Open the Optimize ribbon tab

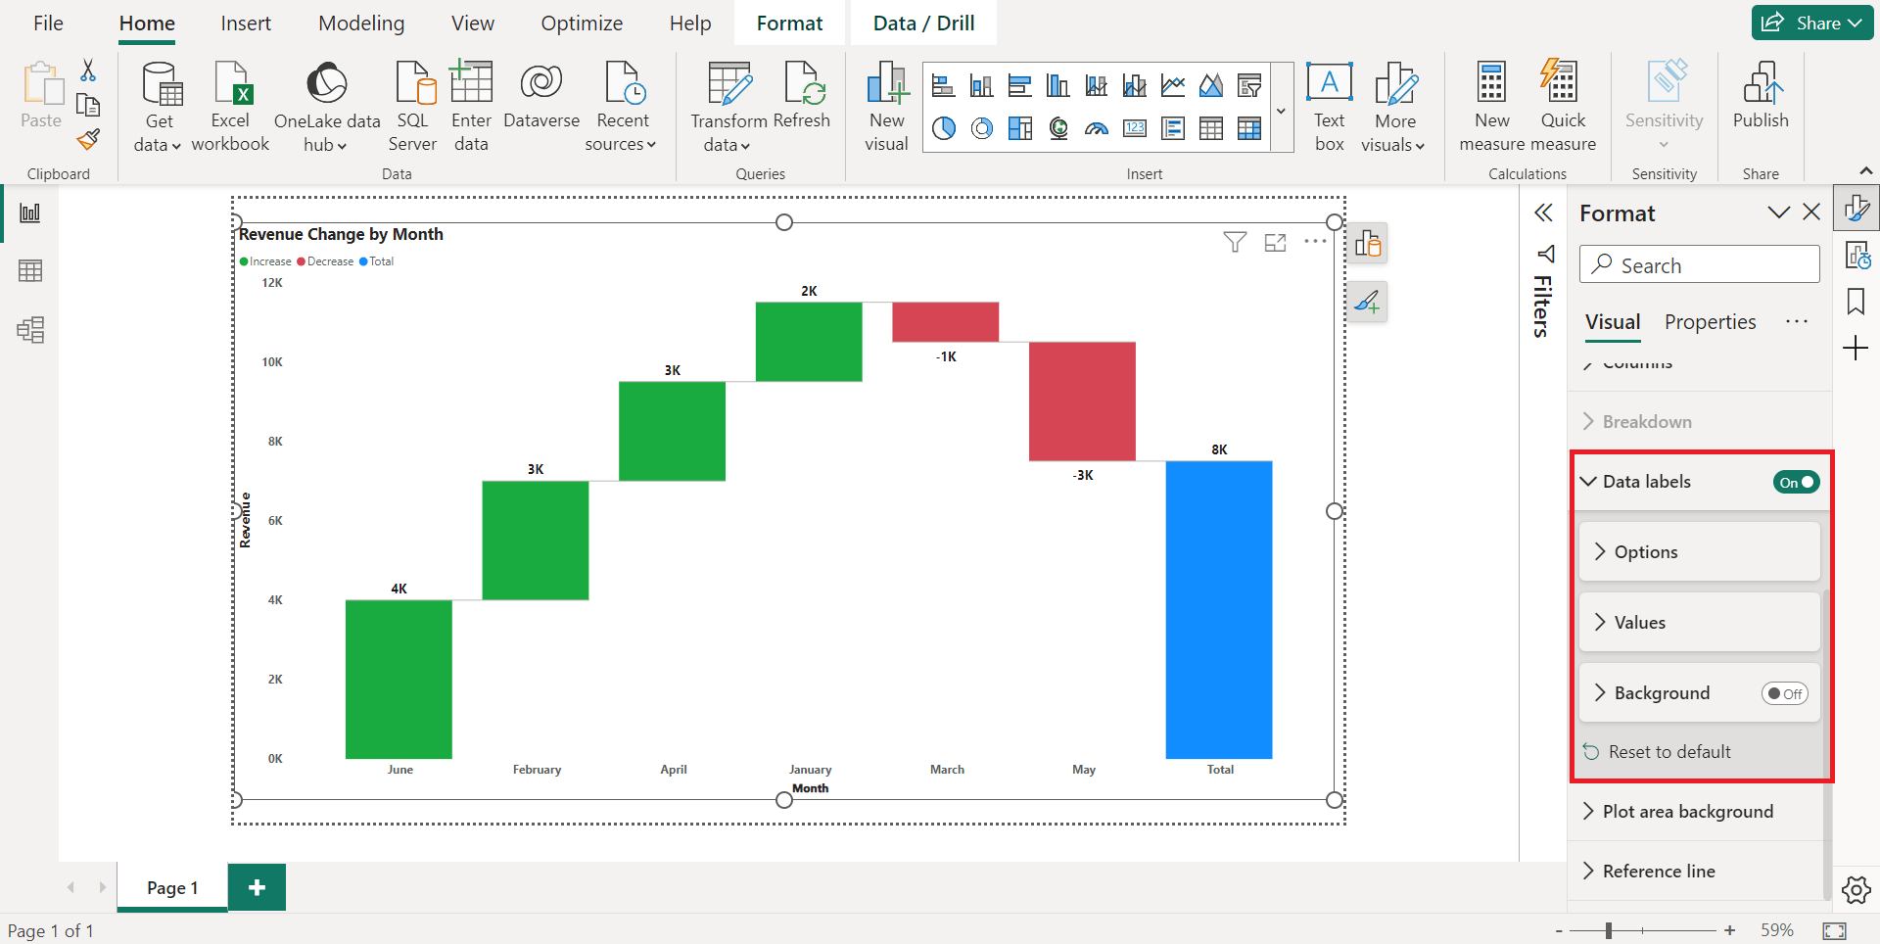tap(582, 23)
